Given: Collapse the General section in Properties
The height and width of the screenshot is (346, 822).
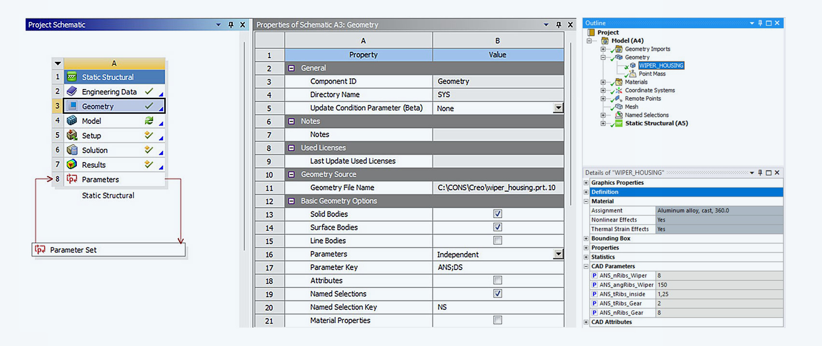Looking at the screenshot, I should [x=291, y=68].
